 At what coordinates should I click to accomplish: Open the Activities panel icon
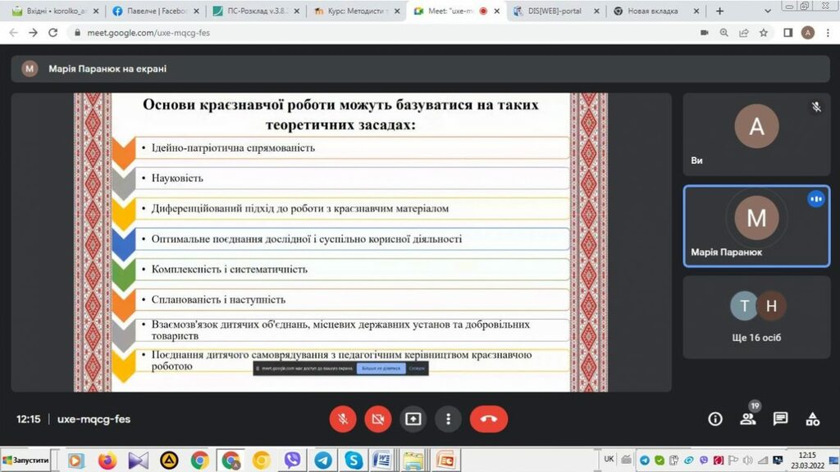tap(813, 419)
